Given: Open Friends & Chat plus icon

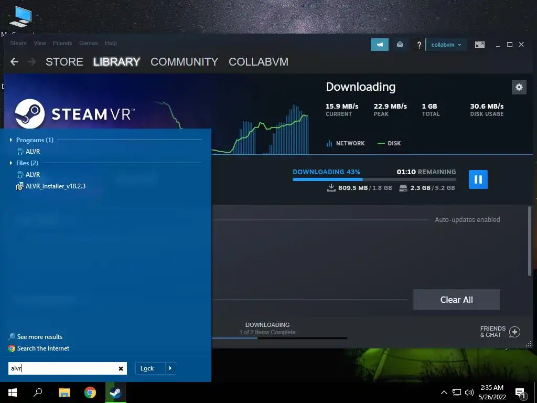Looking at the screenshot, I should 514,332.
